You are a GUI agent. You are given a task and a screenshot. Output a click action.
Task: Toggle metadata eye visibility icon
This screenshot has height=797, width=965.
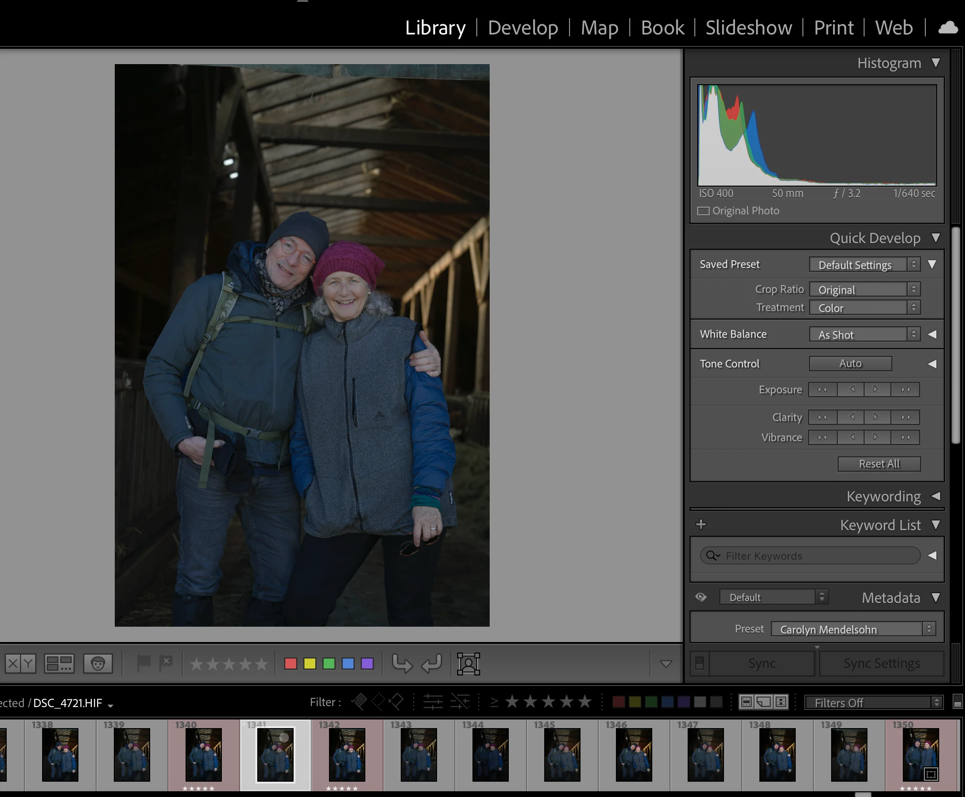[701, 597]
